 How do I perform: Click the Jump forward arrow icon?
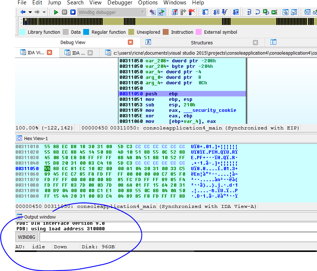pos(37,12)
